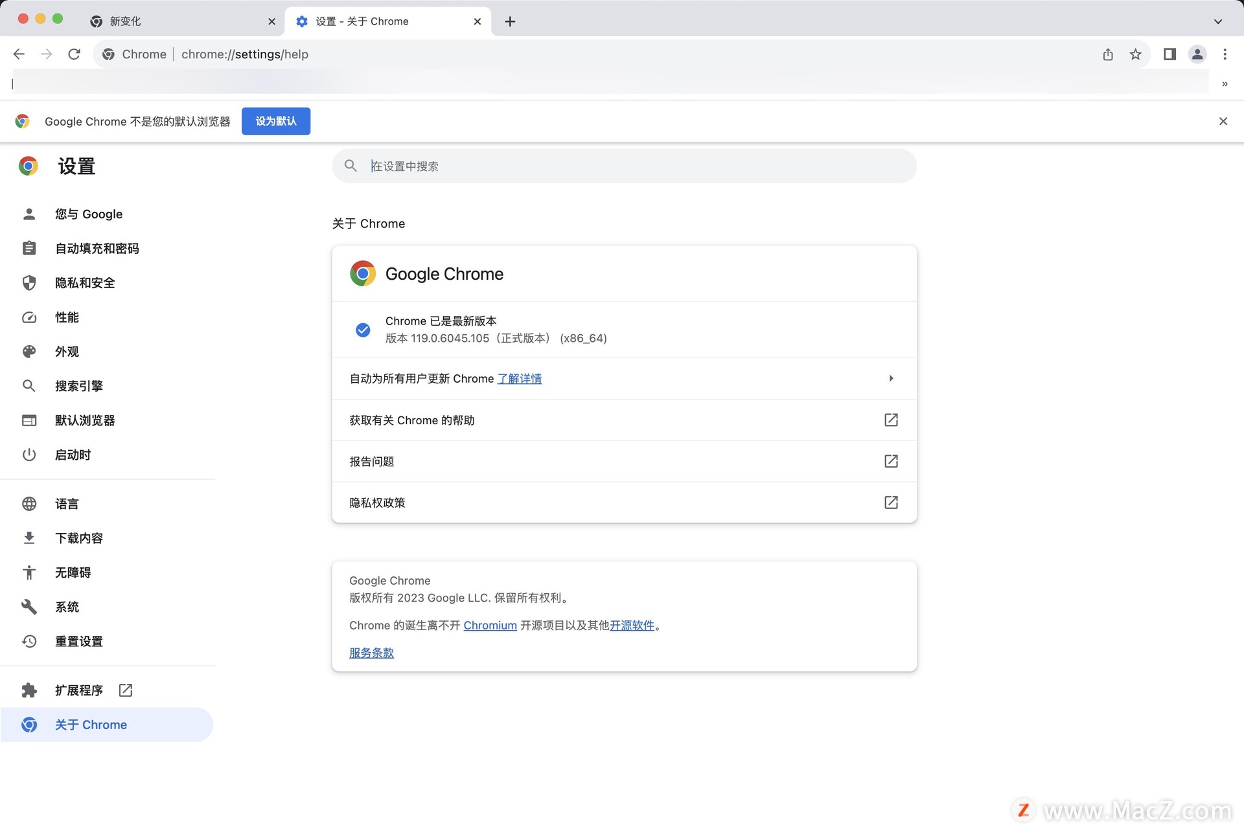Show hidden bookmarks with the double chevron
1244x827 pixels.
pyautogui.click(x=1225, y=84)
